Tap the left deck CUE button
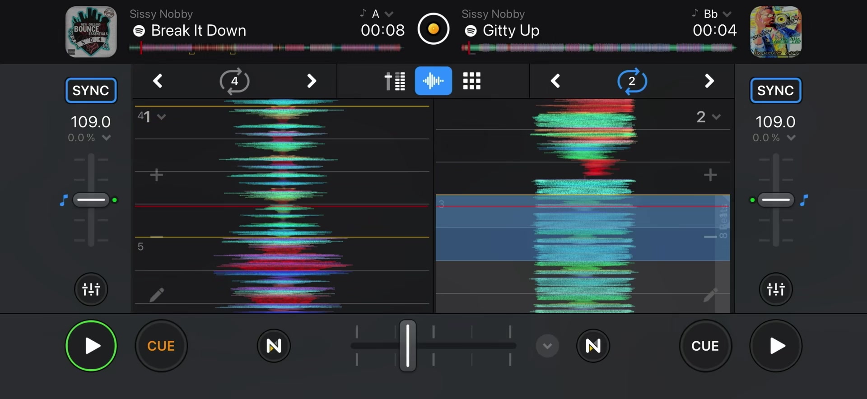The width and height of the screenshot is (867, 399). [161, 346]
